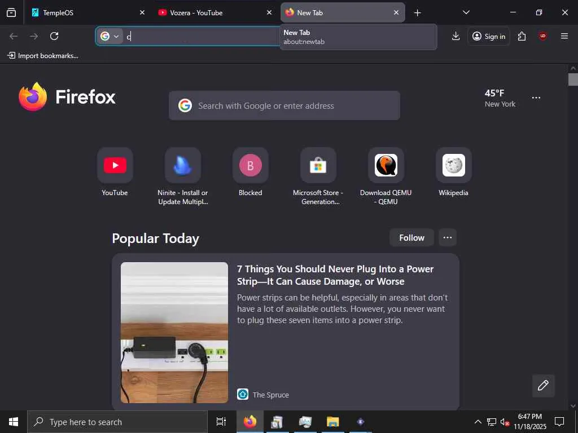Follow the Popular Today section
Viewport: 578px width, 433px height.
coord(411,237)
